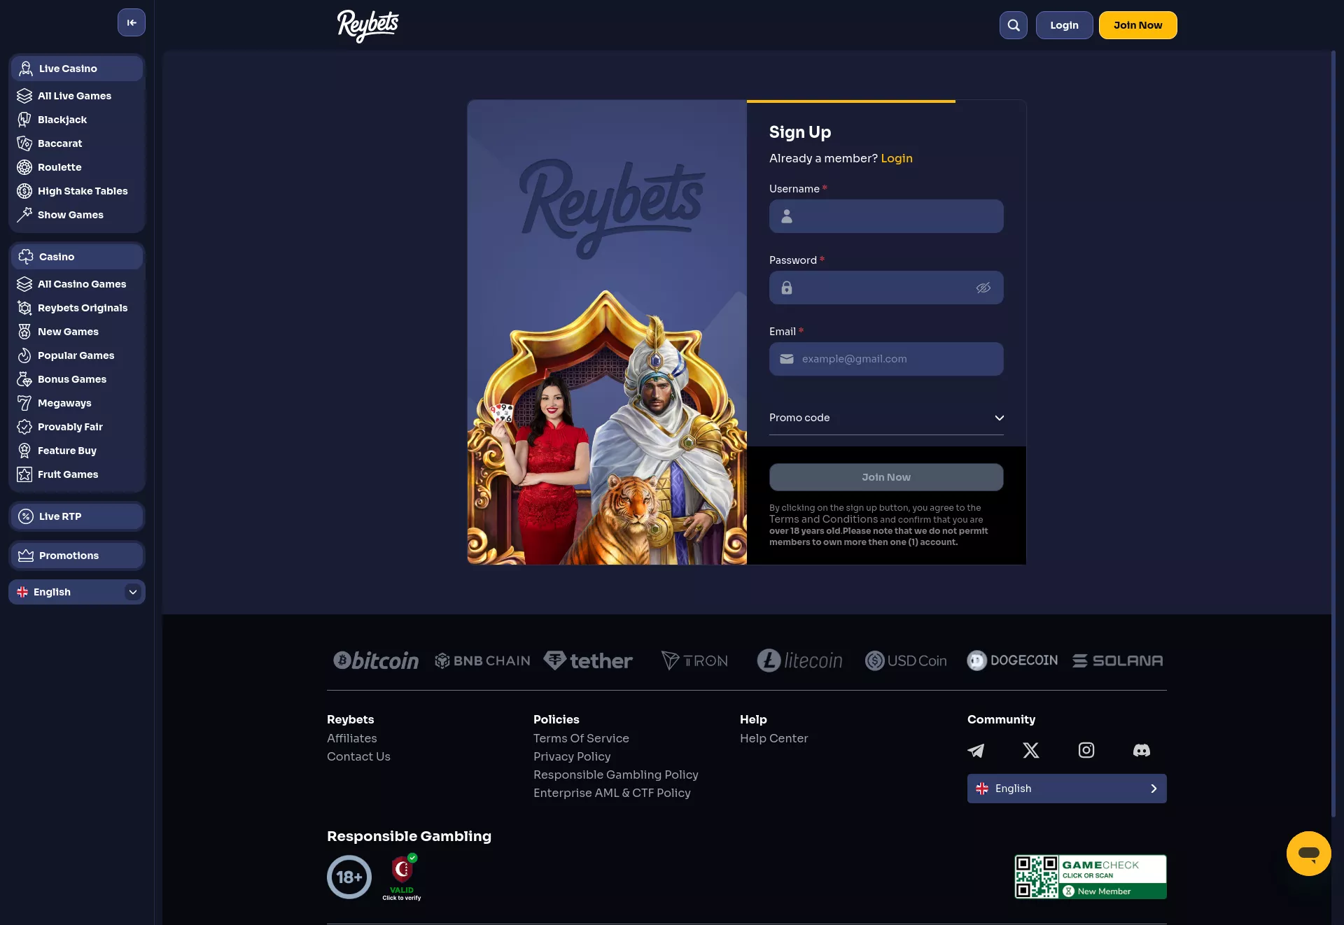Toggle password visibility eye icon
Image resolution: width=1344 pixels, height=925 pixels.
point(983,288)
